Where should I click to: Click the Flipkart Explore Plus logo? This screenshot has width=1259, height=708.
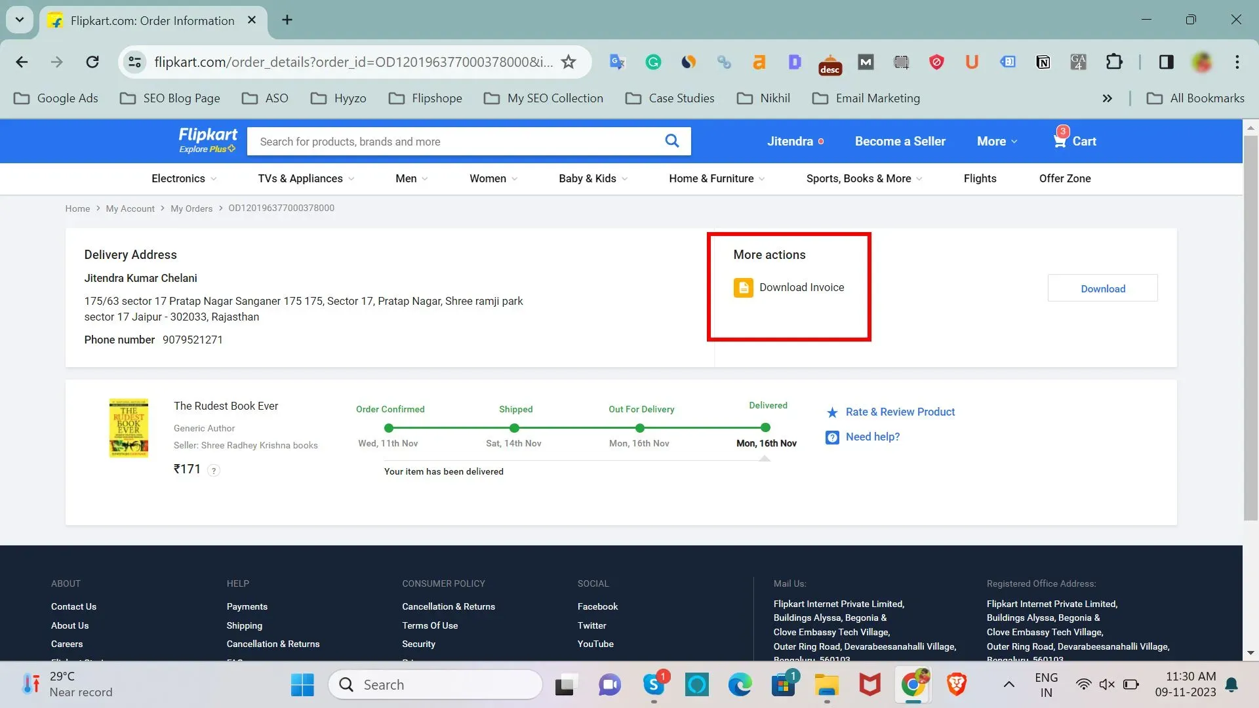[206, 141]
